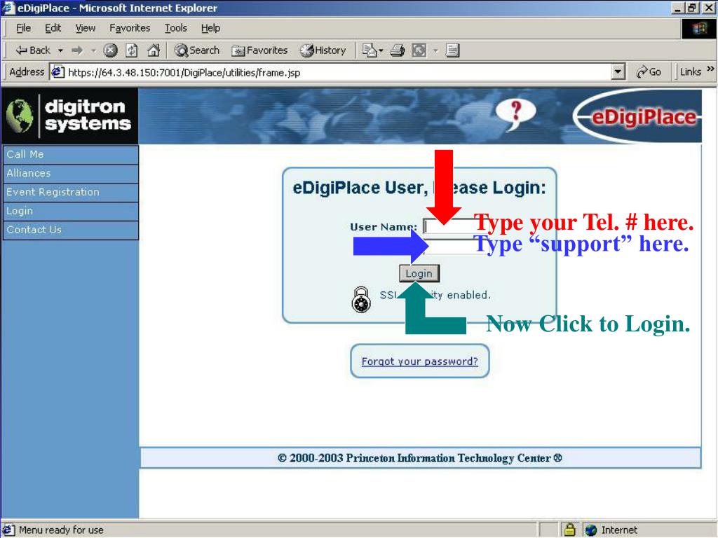Screen dimensions: 718x538
Task: Open the Favorites menu
Action: (130, 28)
